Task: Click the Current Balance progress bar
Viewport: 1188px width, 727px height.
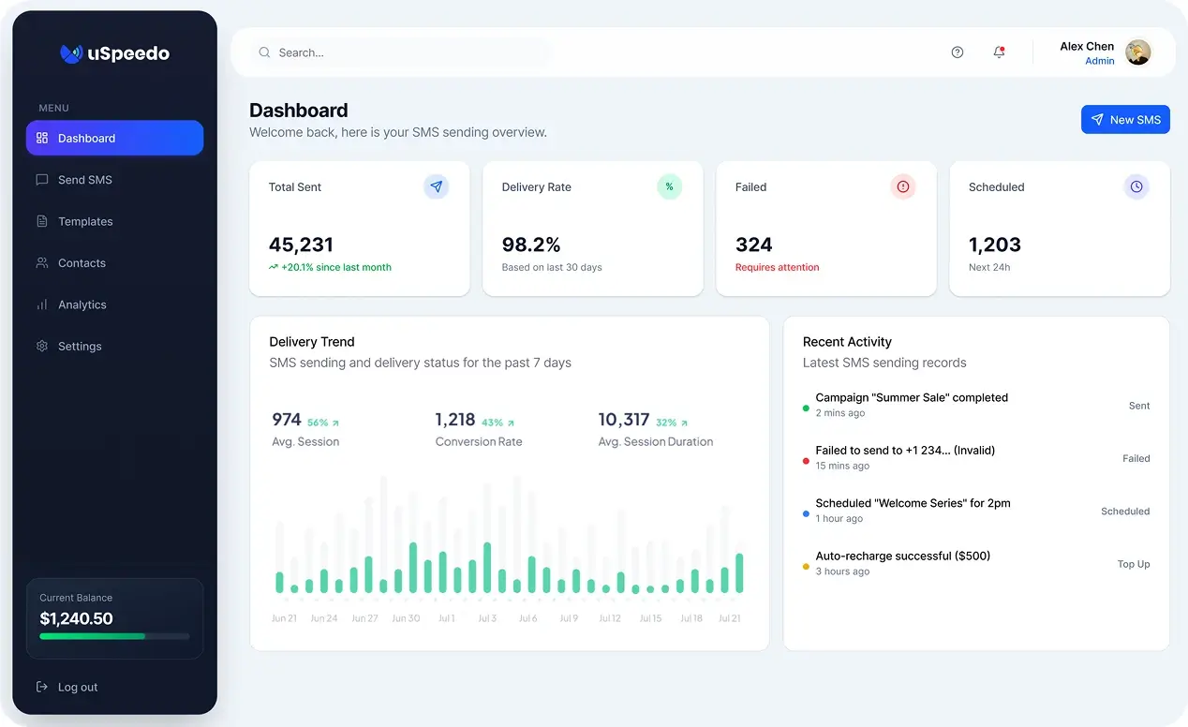Action: pyautogui.click(x=114, y=636)
